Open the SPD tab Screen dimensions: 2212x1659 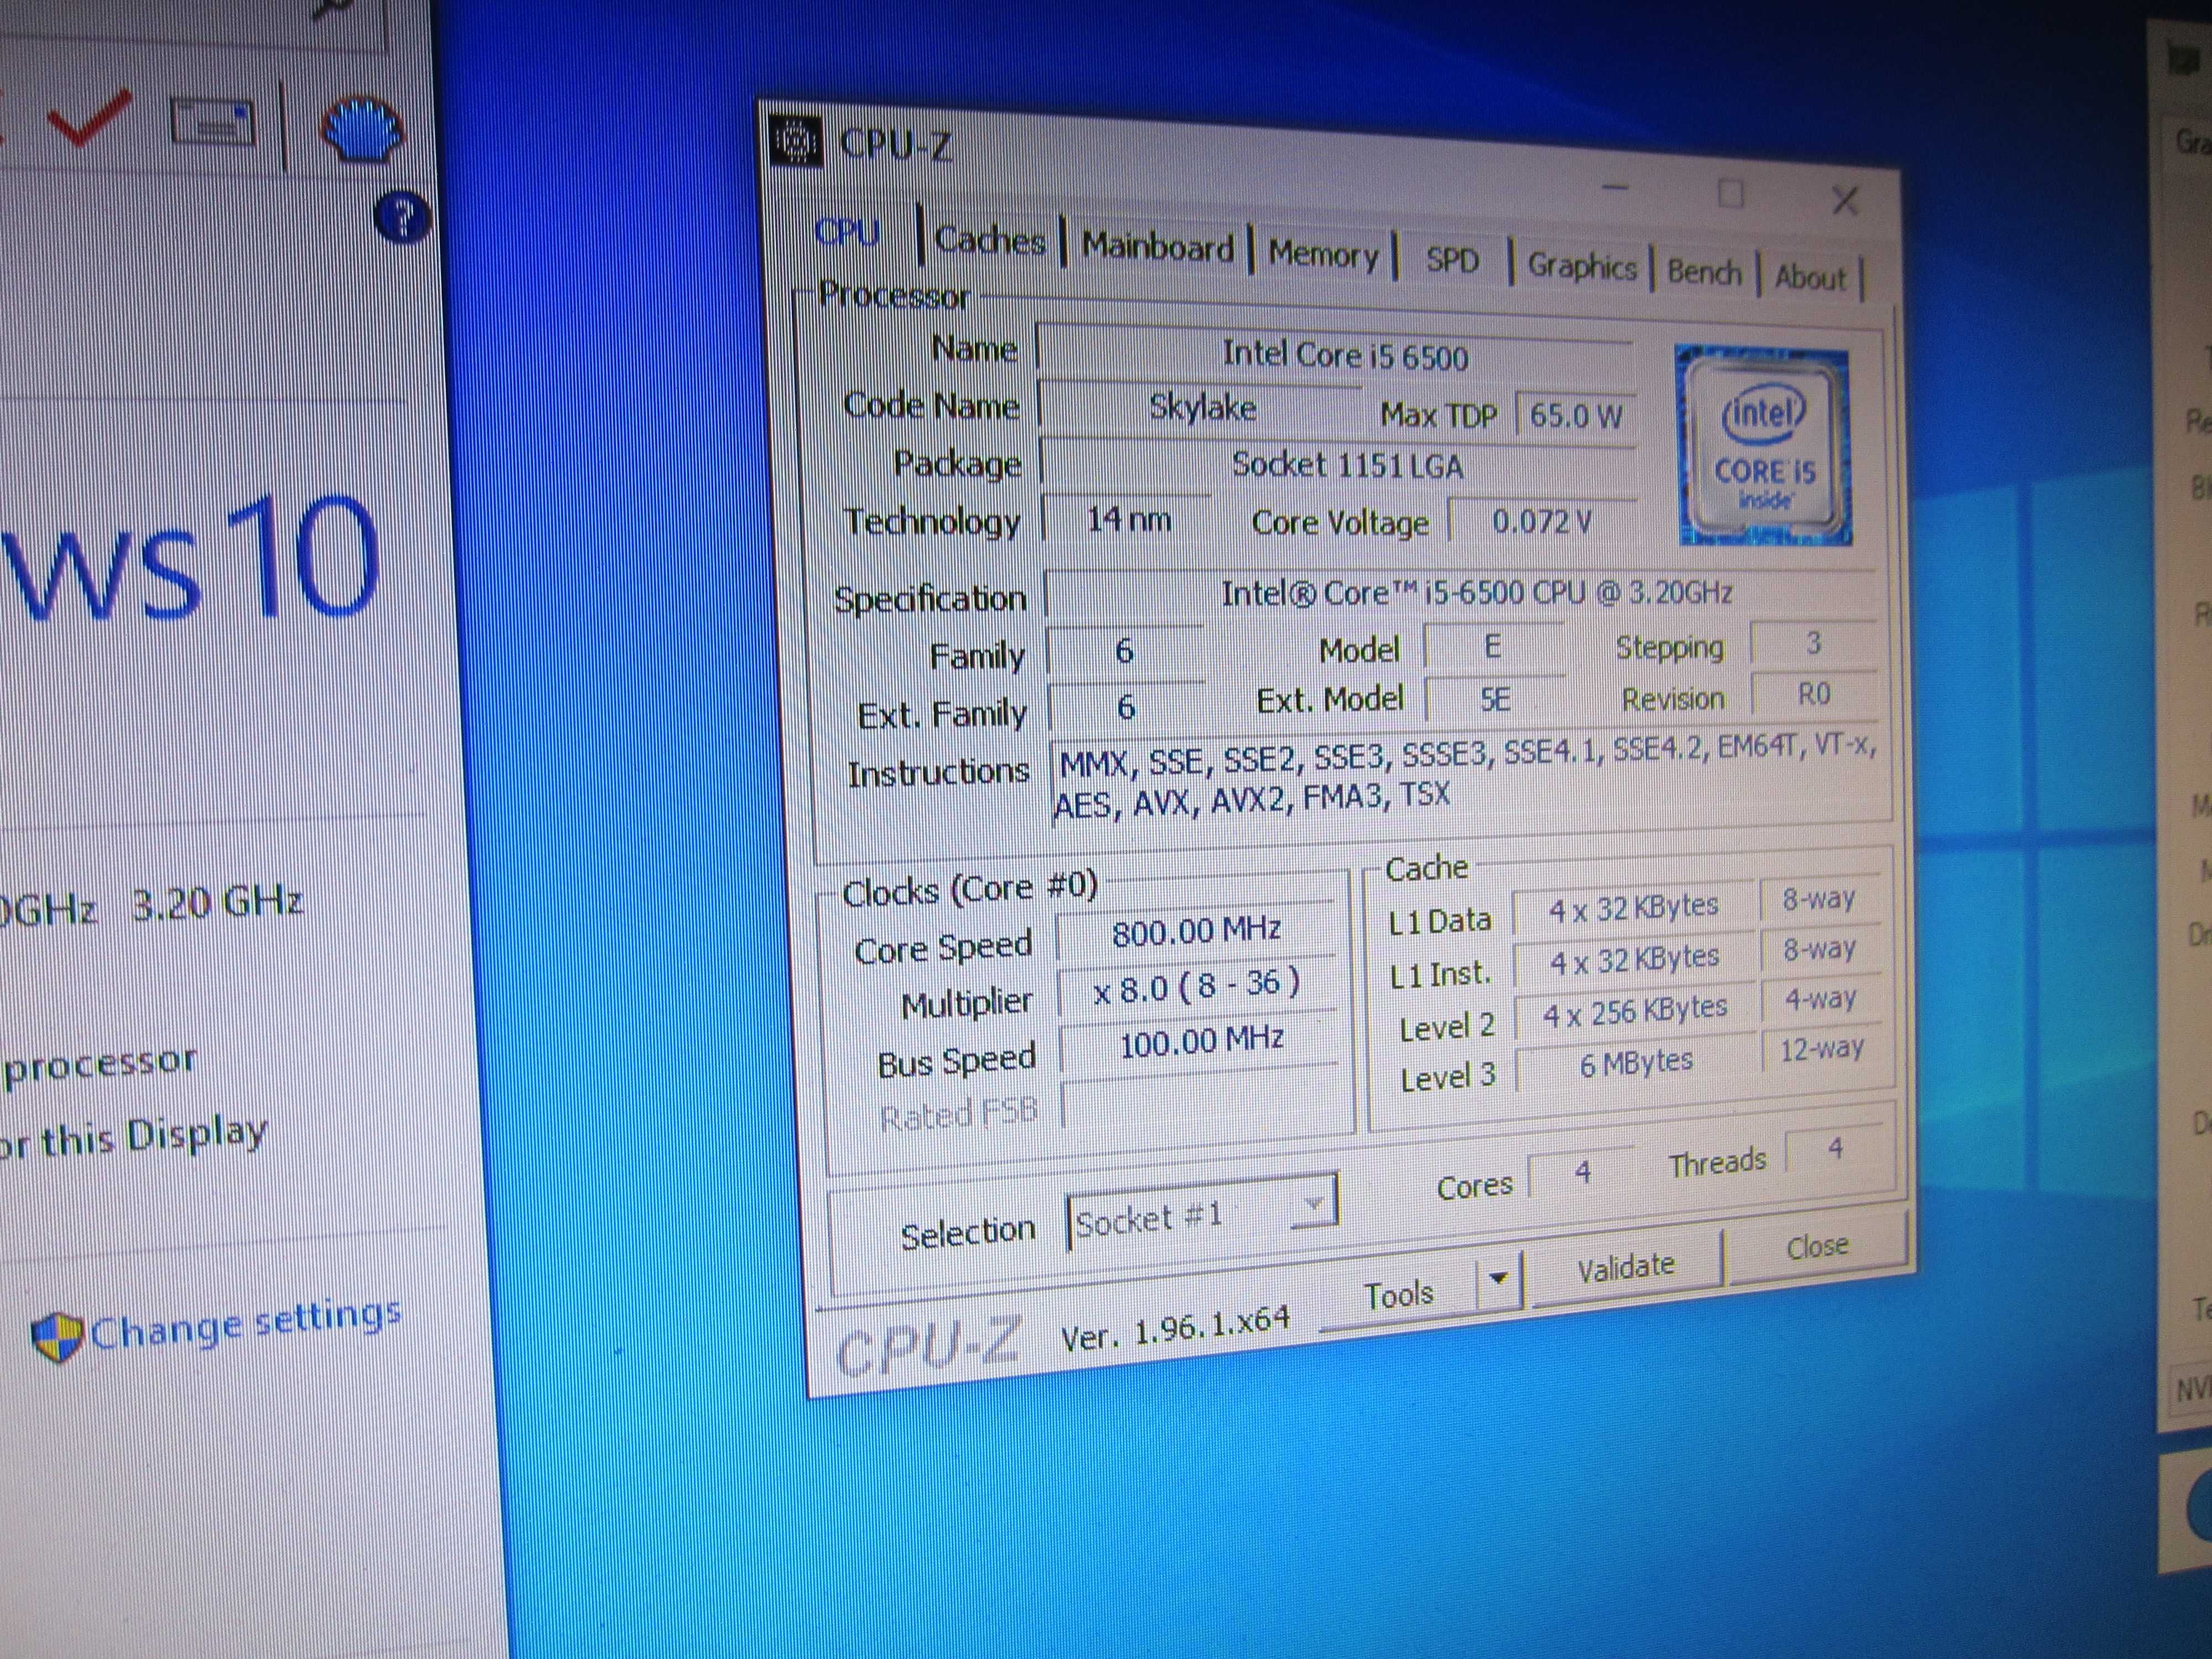coord(1452,260)
